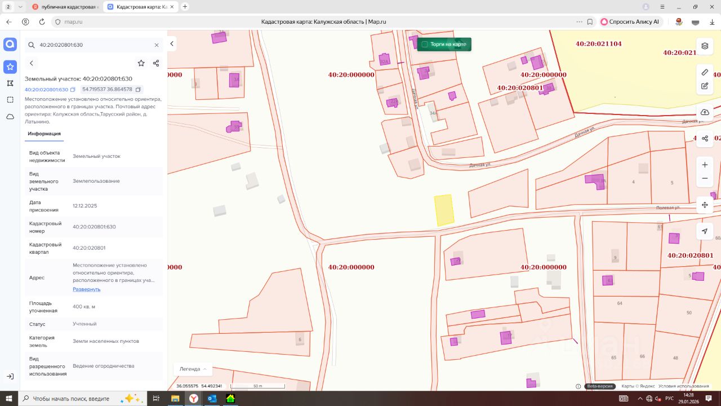Toggle the 'Торги на карте' checkbox
Viewport: 721px width, 406px height.
425,44
